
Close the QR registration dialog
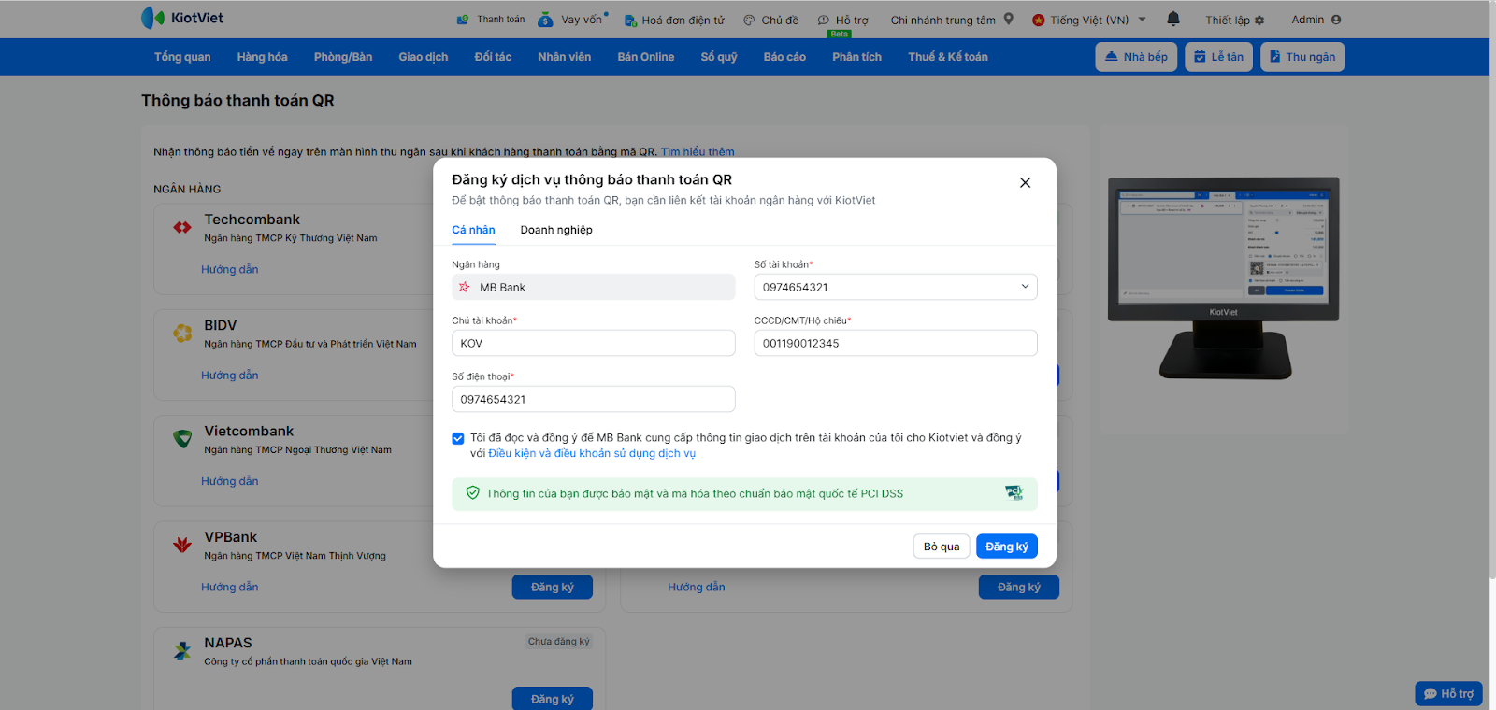1025,182
